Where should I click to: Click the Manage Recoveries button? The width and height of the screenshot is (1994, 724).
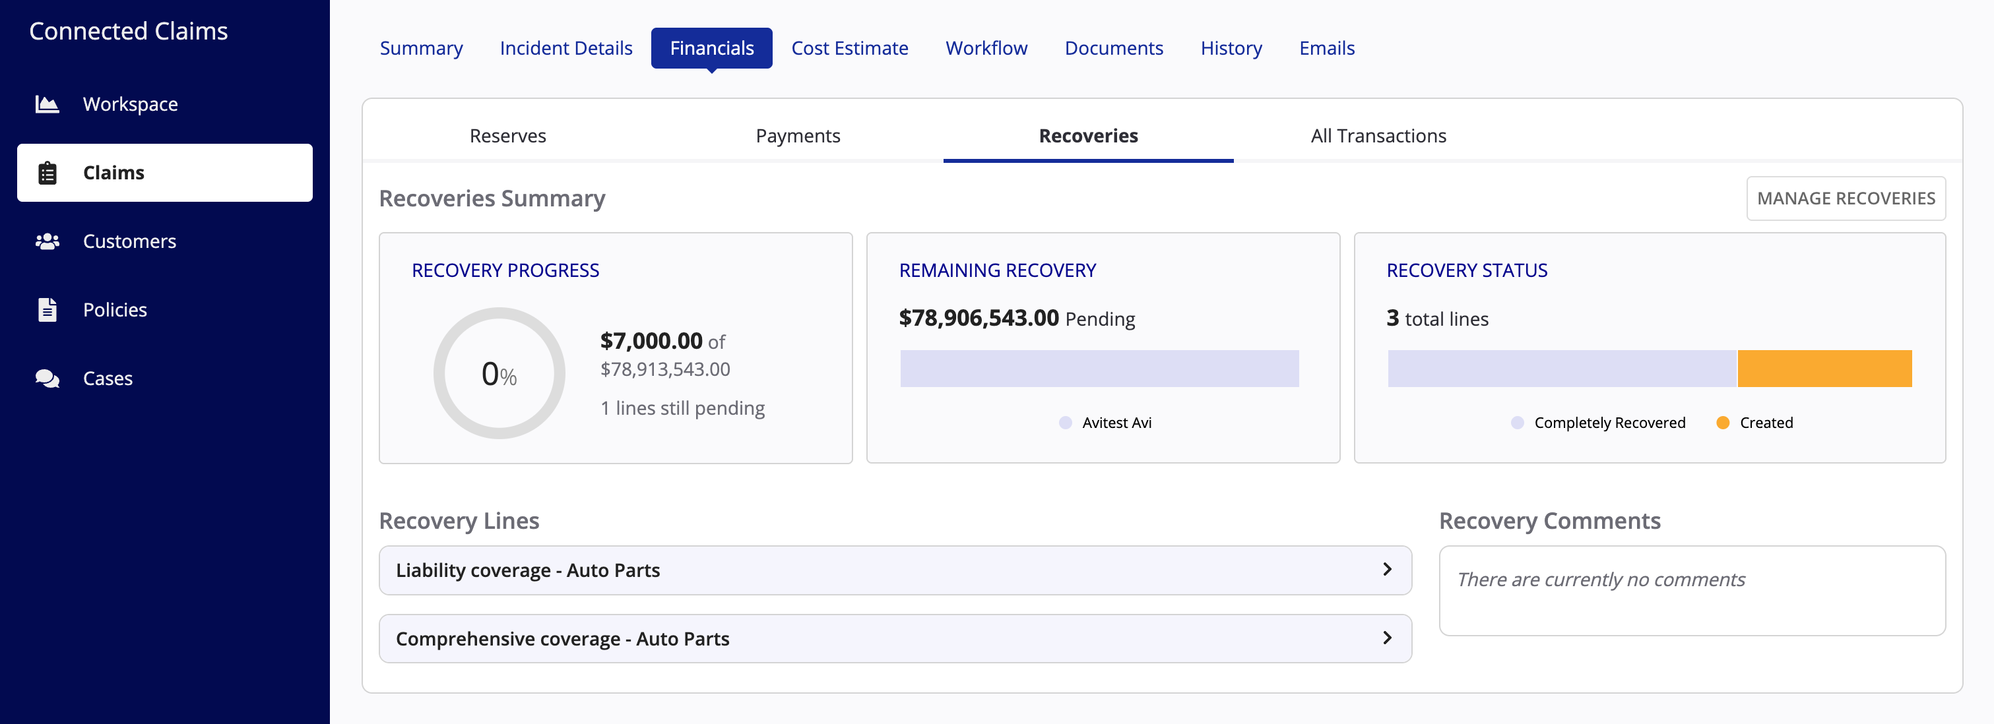coord(1846,198)
